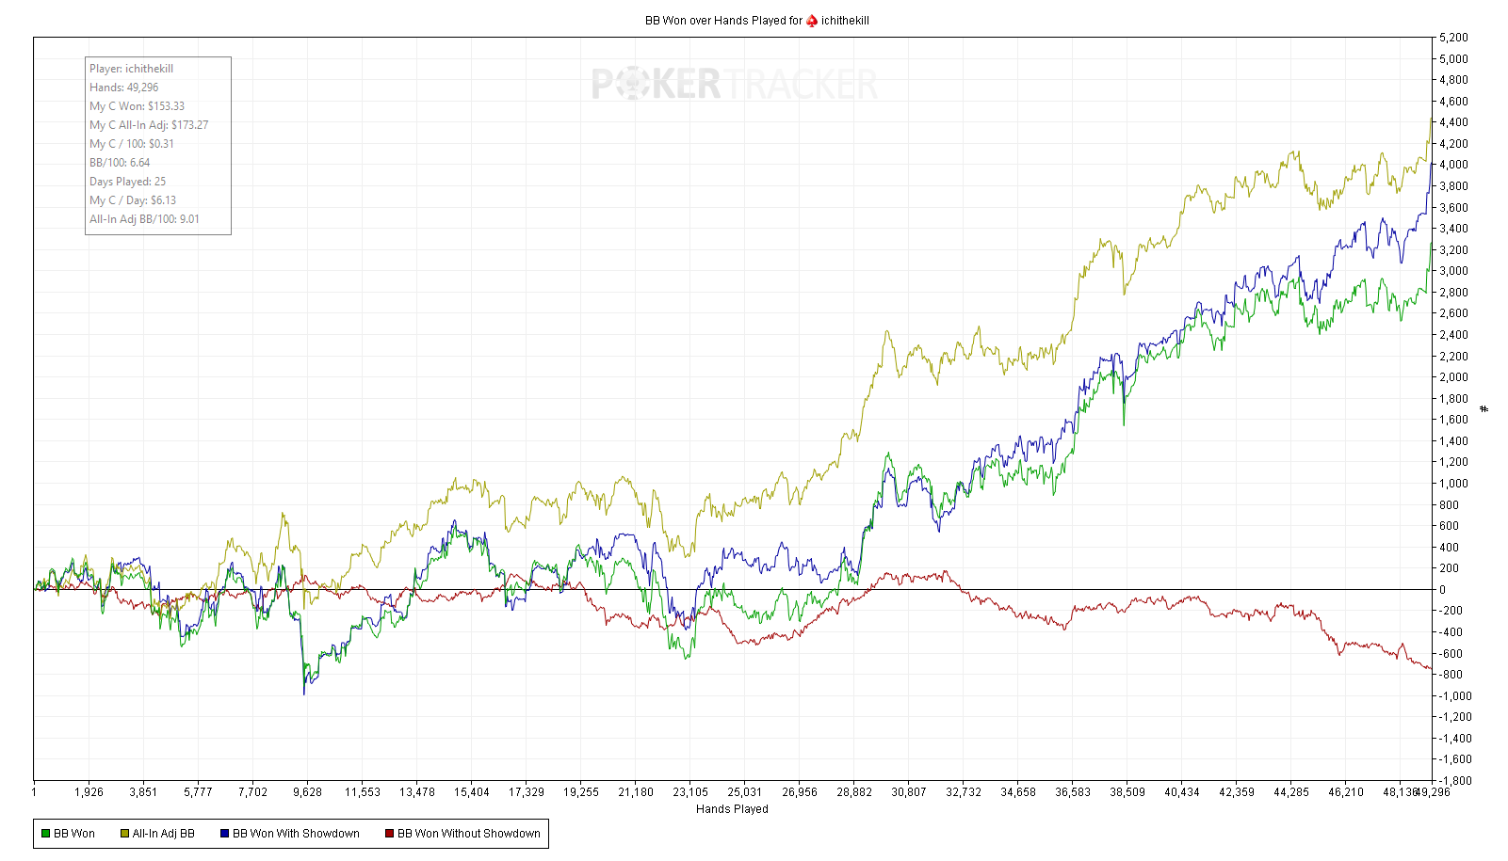Select the 'BB Won With Showdown' legend label
Screen dimensions: 1508x861
tap(296, 834)
